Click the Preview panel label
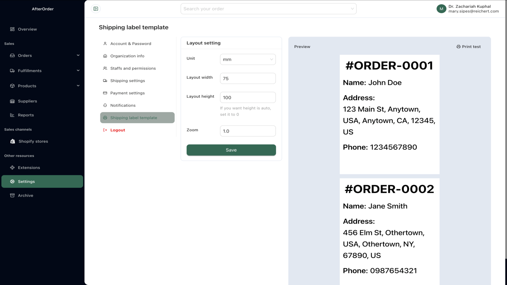Viewport: 507px width, 285px height. pos(302,47)
